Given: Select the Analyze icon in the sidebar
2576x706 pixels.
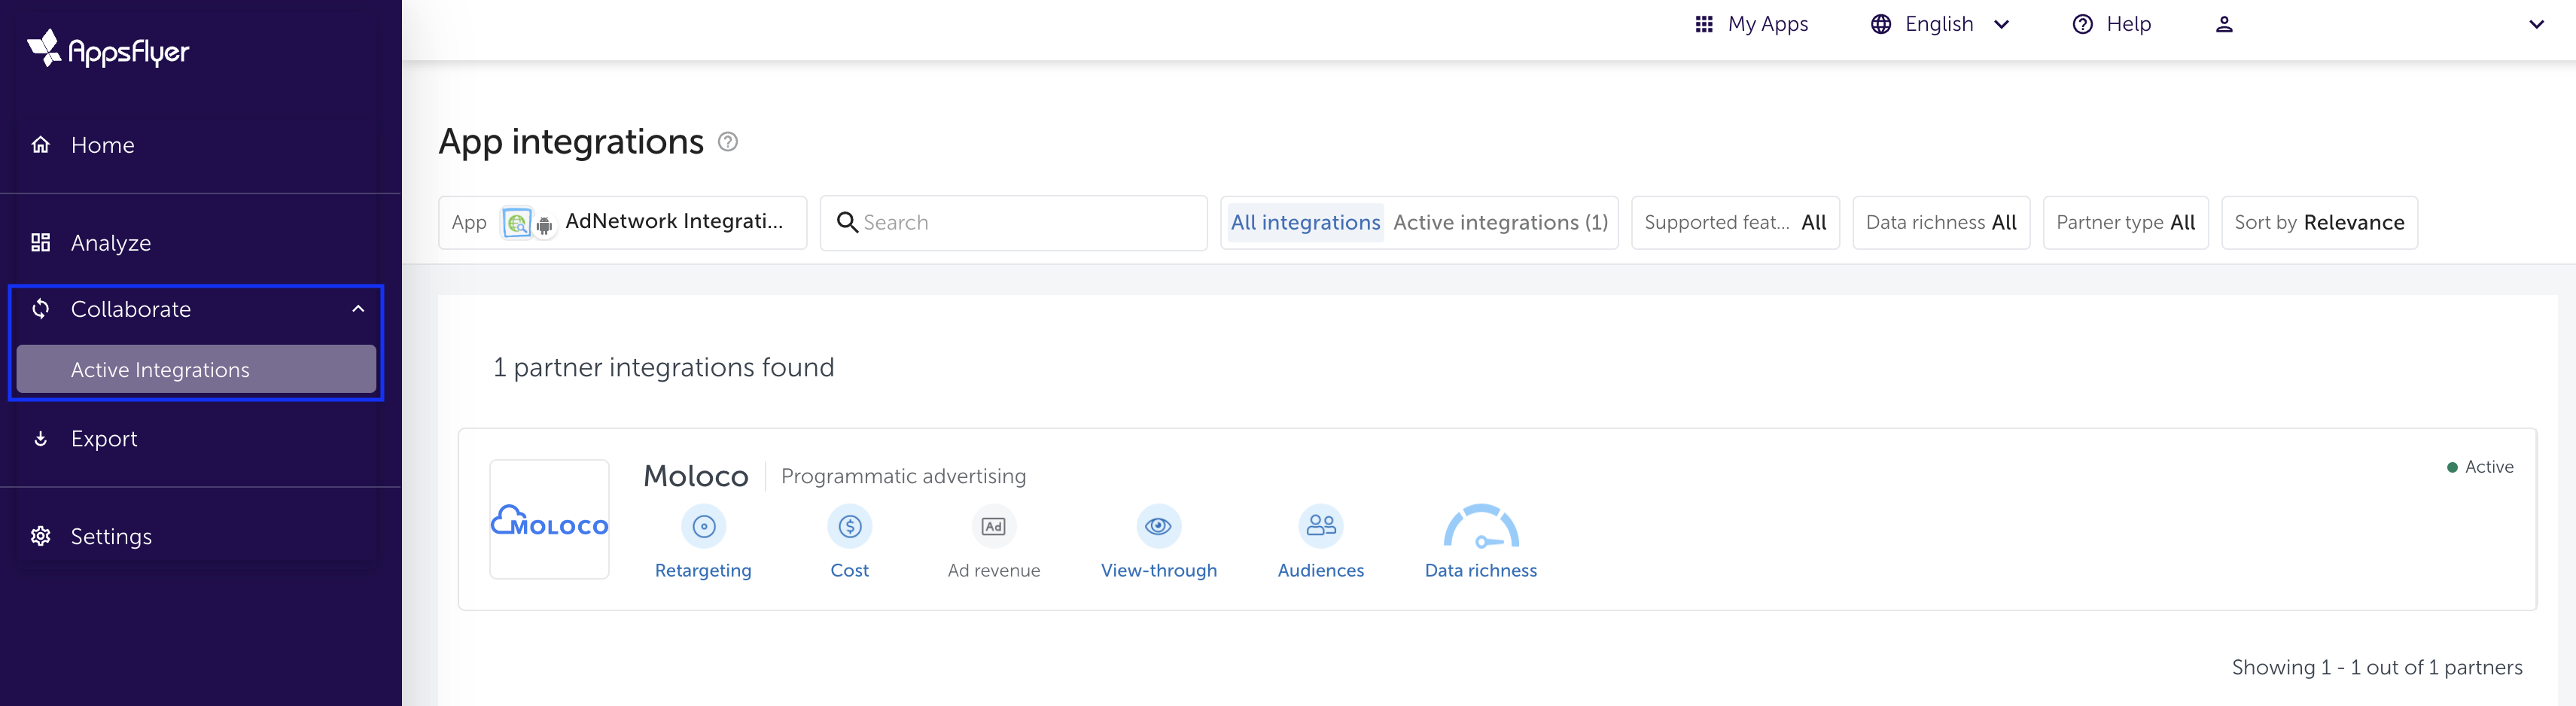Looking at the screenshot, I should [x=41, y=242].
